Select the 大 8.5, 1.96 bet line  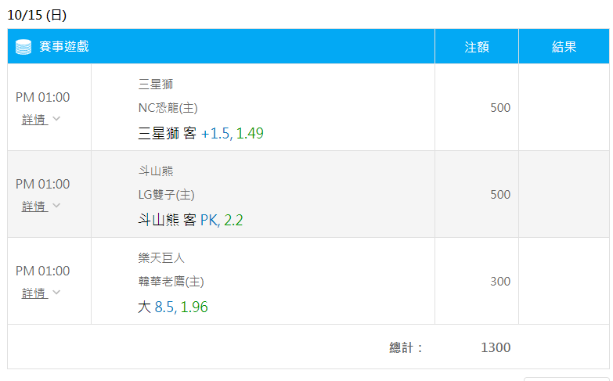(173, 307)
